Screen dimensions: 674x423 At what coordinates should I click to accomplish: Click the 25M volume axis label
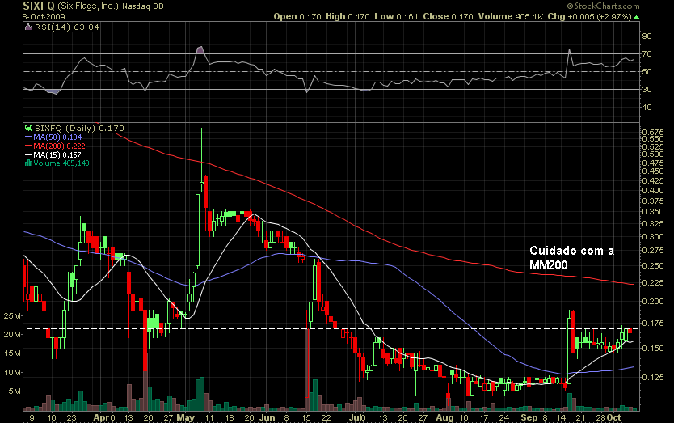coord(12,316)
